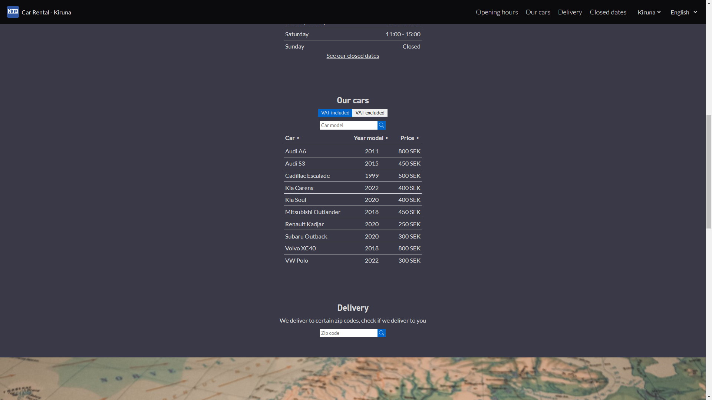
Task: Click the Year model sort arrow
Action: tap(387, 138)
